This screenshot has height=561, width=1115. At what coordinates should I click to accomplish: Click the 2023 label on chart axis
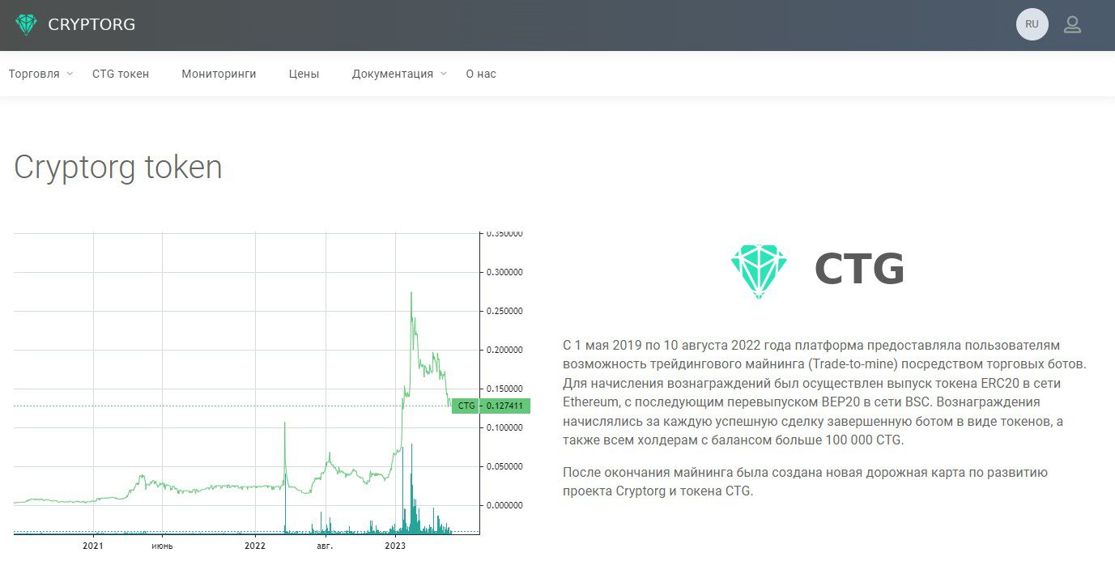[x=396, y=546]
